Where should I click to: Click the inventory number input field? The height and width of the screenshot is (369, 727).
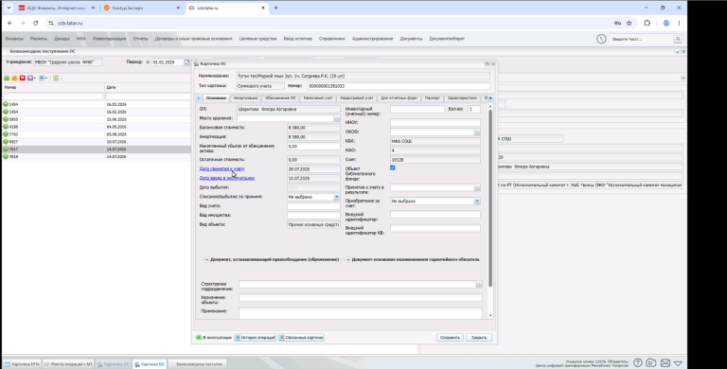click(x=417, y=110)
